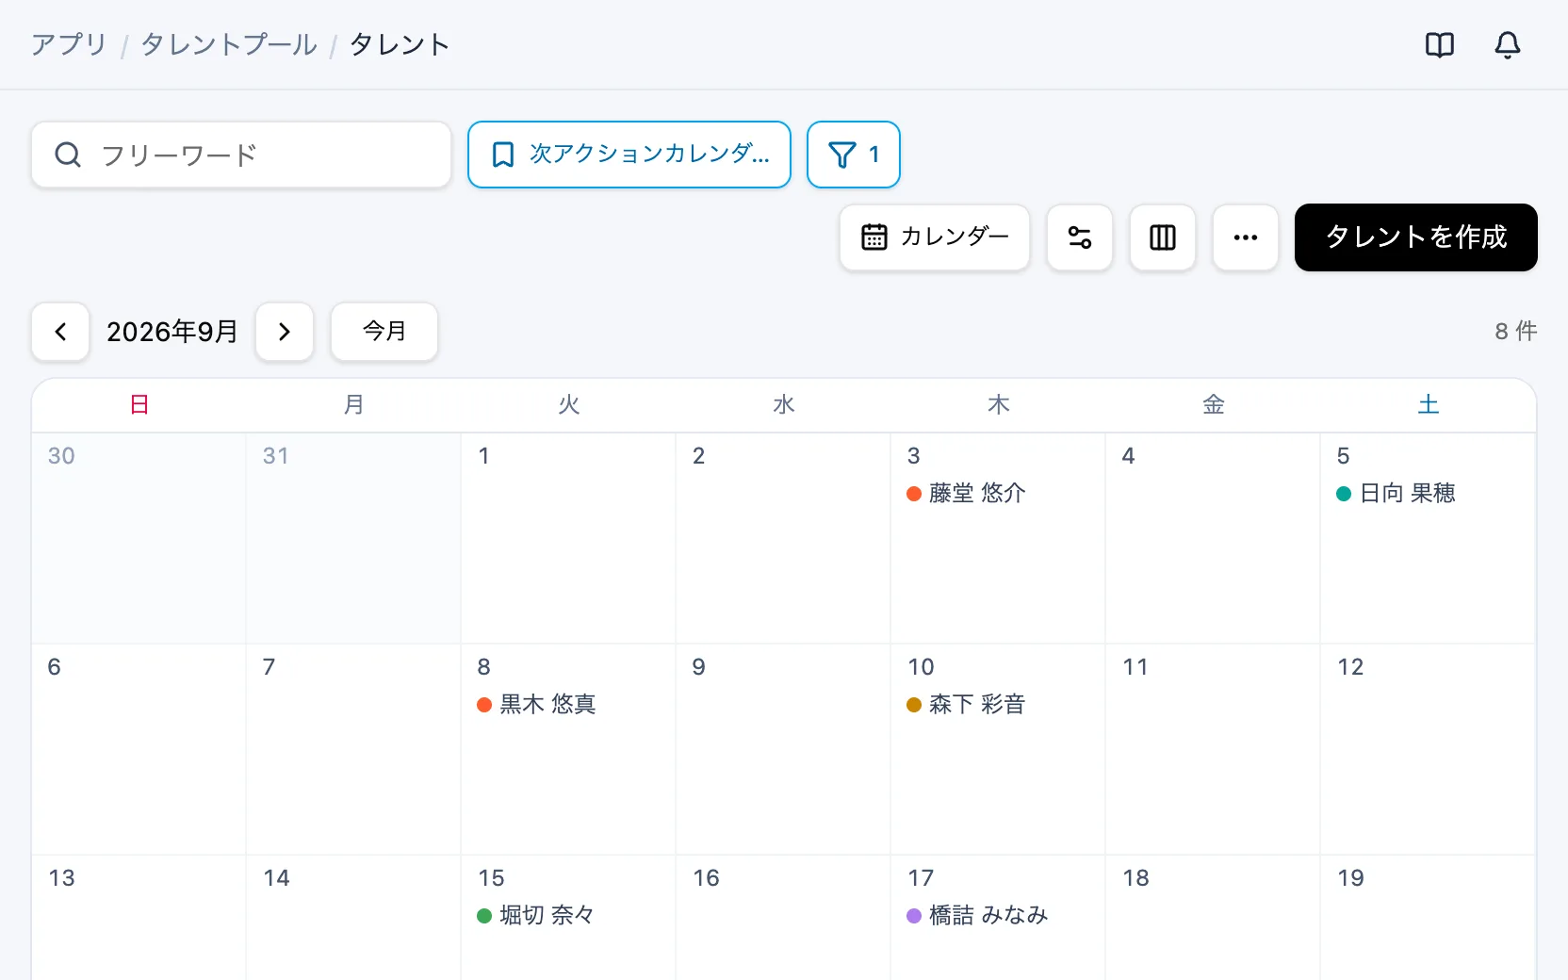The height and width of the screenshot is (980, 1568).
Task: Open the more options ellipsis menu
Action: pyautogui.click(x=1246, y=237)
